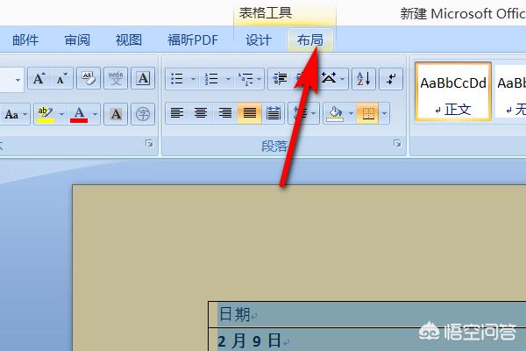
Task: Open multilevel list dropdown arrow
Action: (x=259, y=79)
